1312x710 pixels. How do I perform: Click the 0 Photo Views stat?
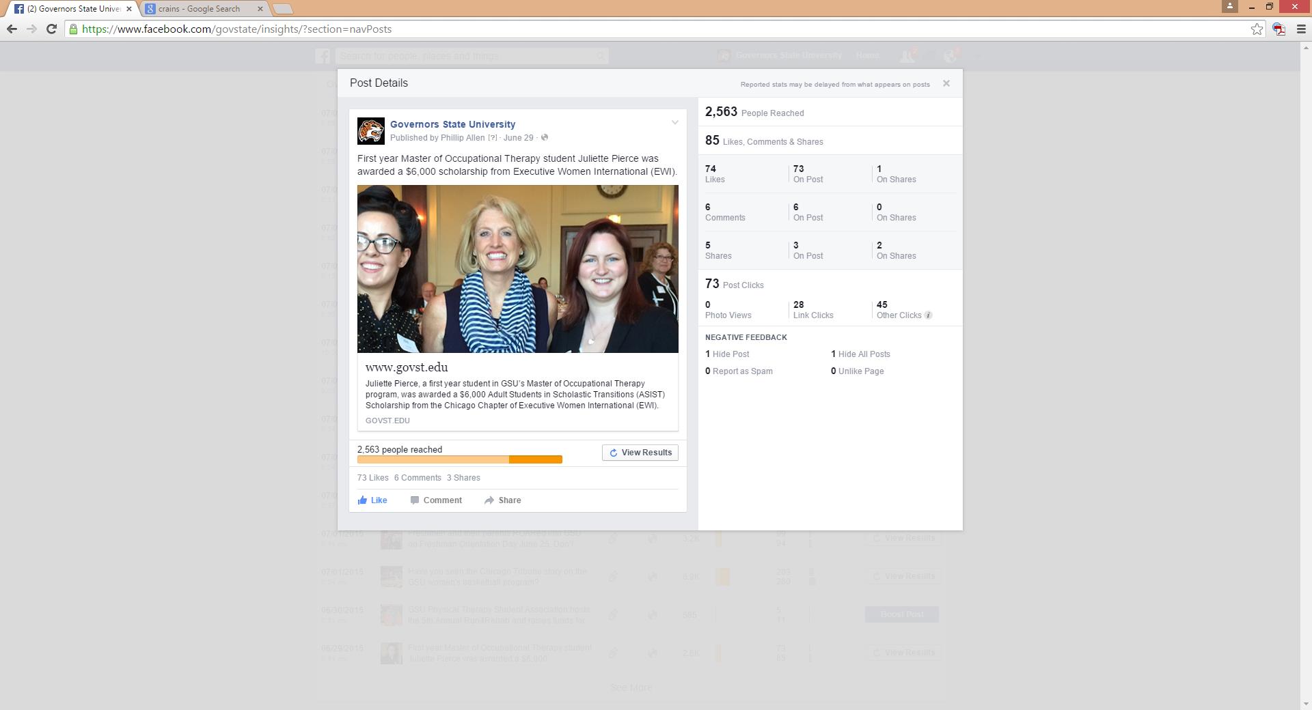[x=728, y=310]
